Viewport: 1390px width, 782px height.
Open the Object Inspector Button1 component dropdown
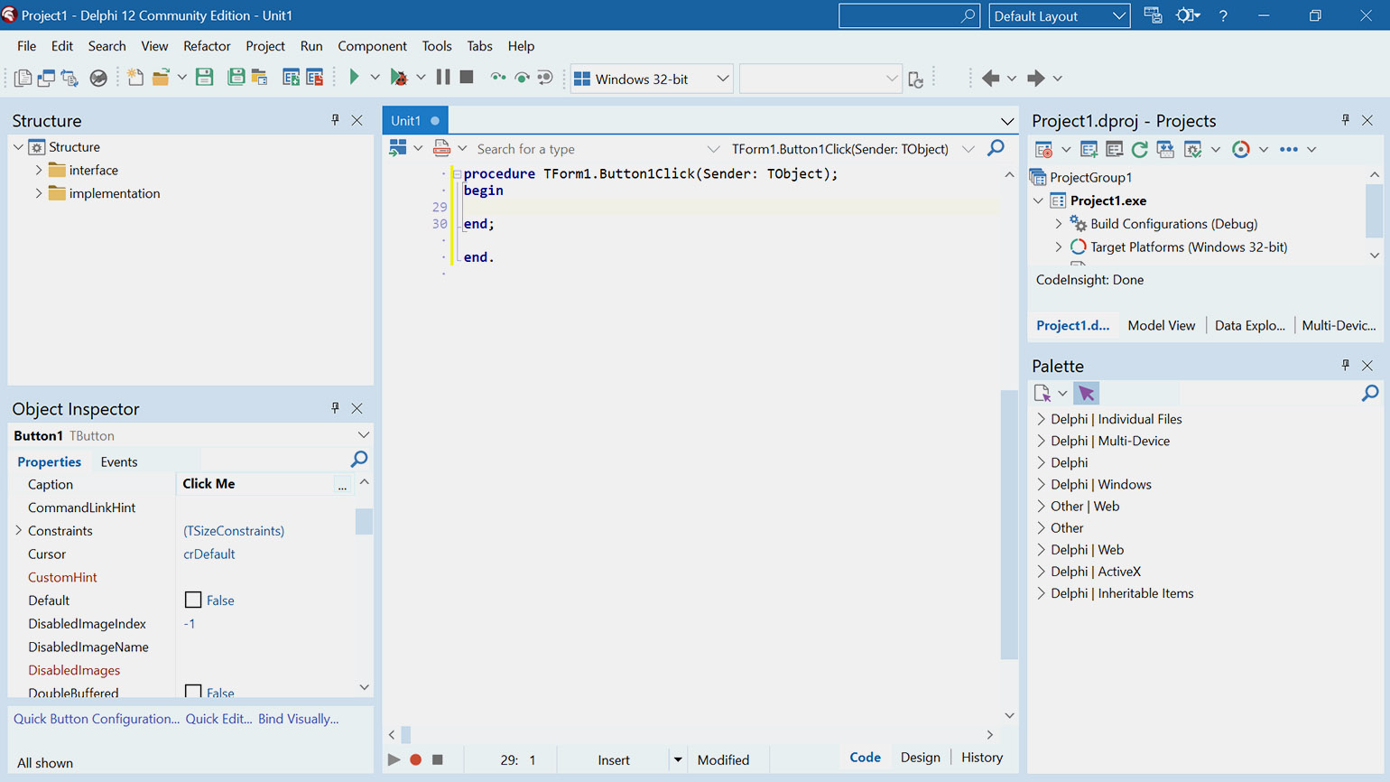pos(364,435)
